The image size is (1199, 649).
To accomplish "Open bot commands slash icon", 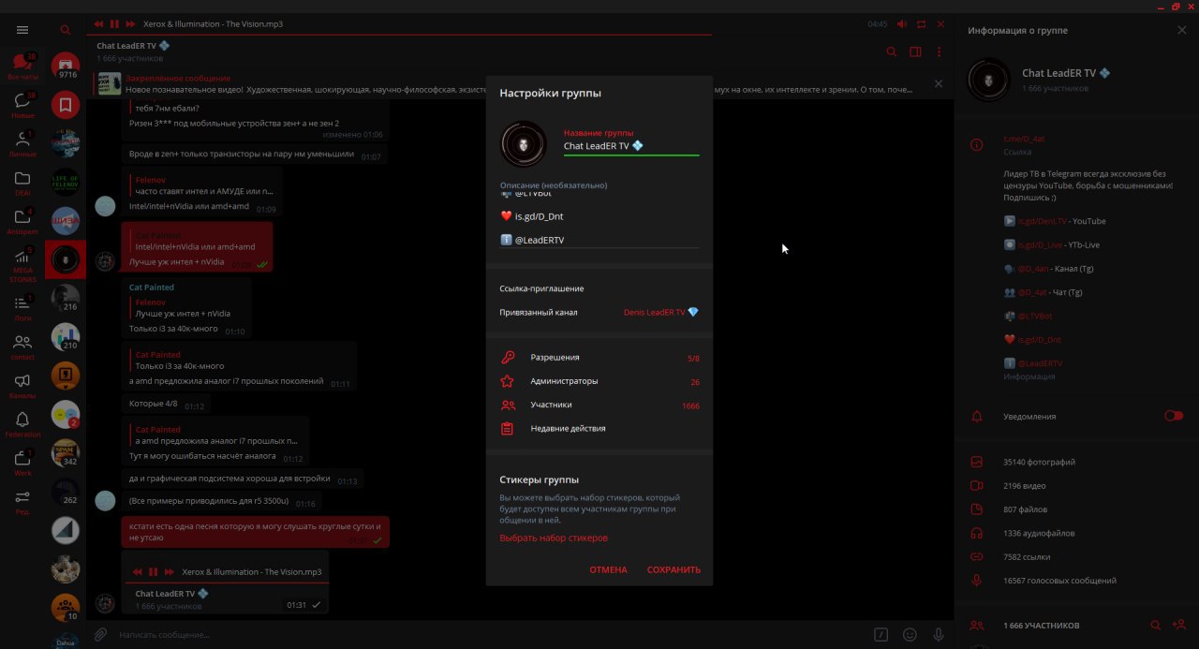I will pos(881,634).
